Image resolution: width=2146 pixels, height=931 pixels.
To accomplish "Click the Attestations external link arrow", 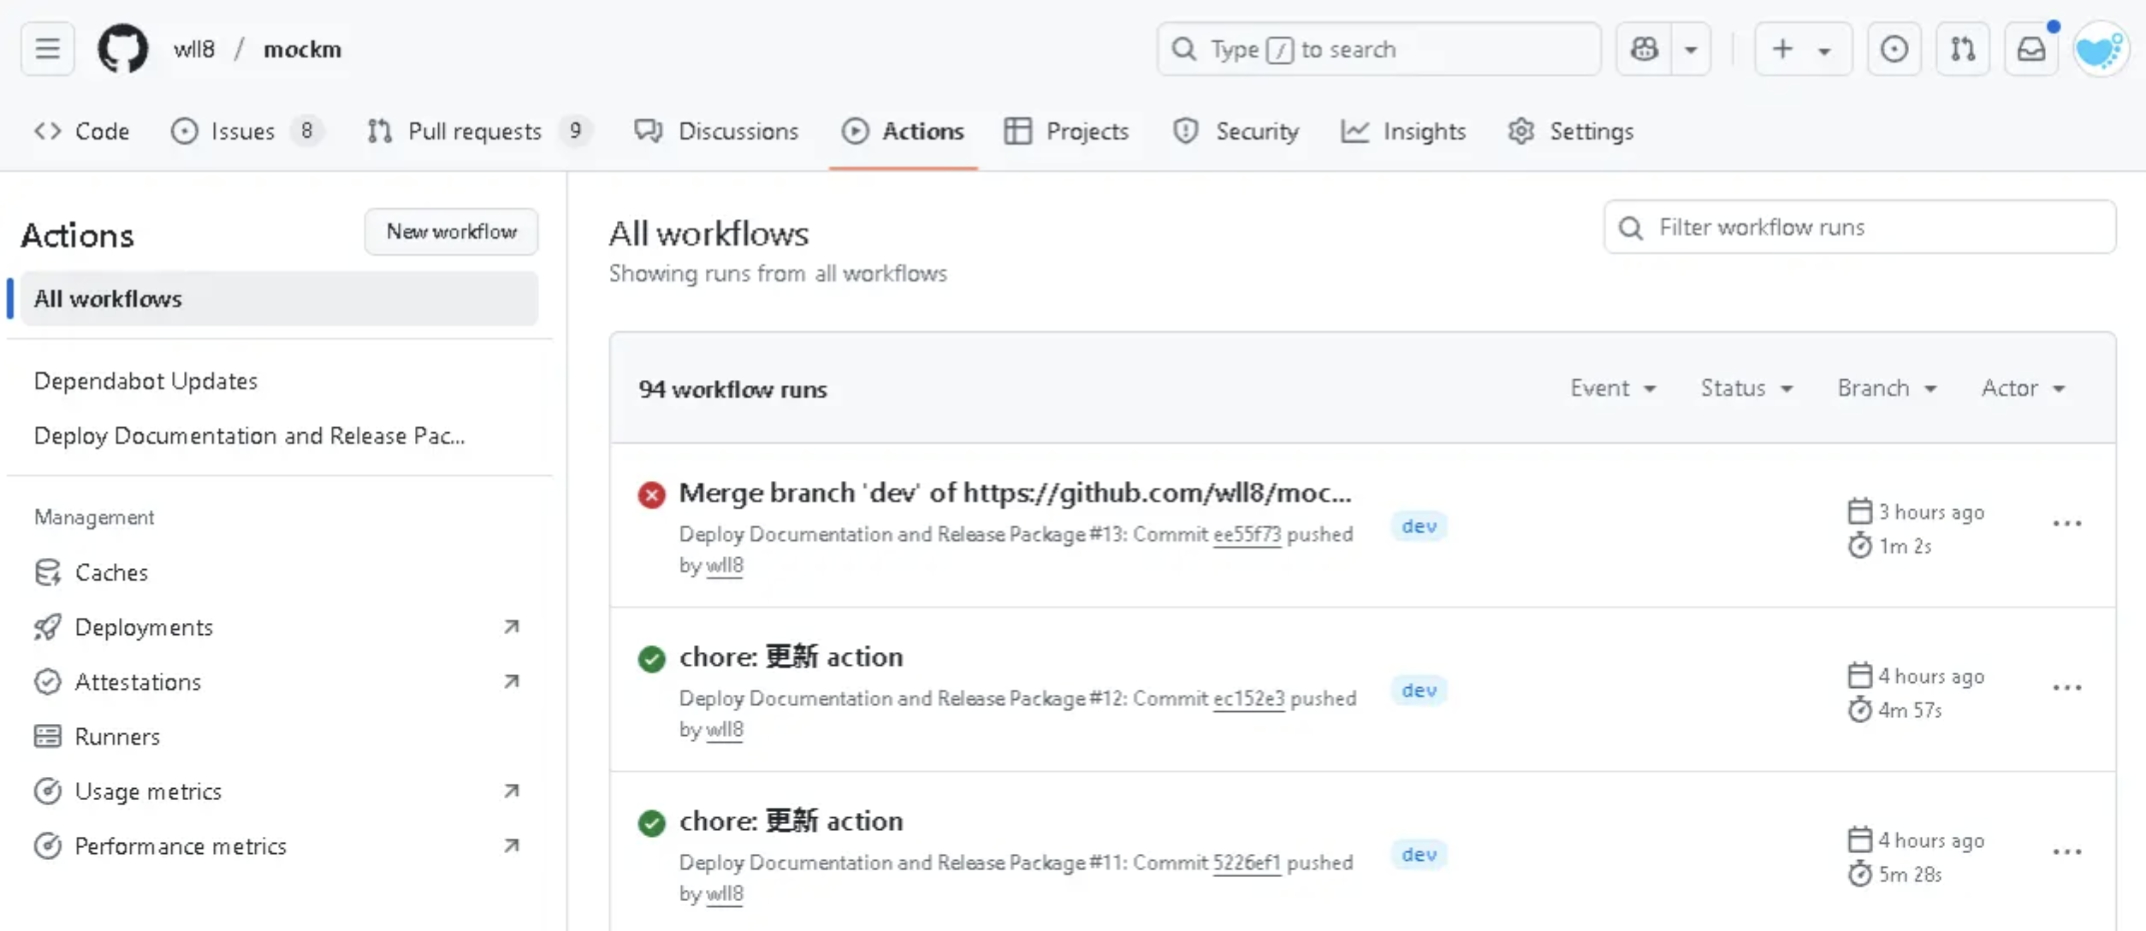I will [511, 682].
